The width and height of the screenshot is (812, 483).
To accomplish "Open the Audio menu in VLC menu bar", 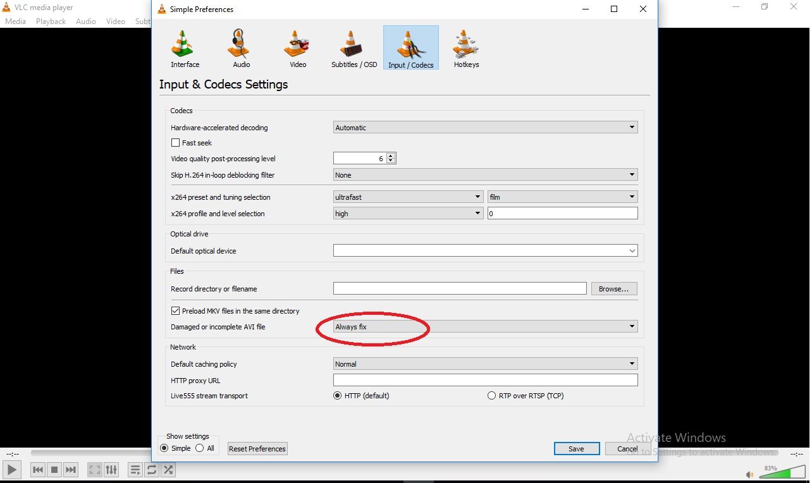I will [x=86, y=21].
